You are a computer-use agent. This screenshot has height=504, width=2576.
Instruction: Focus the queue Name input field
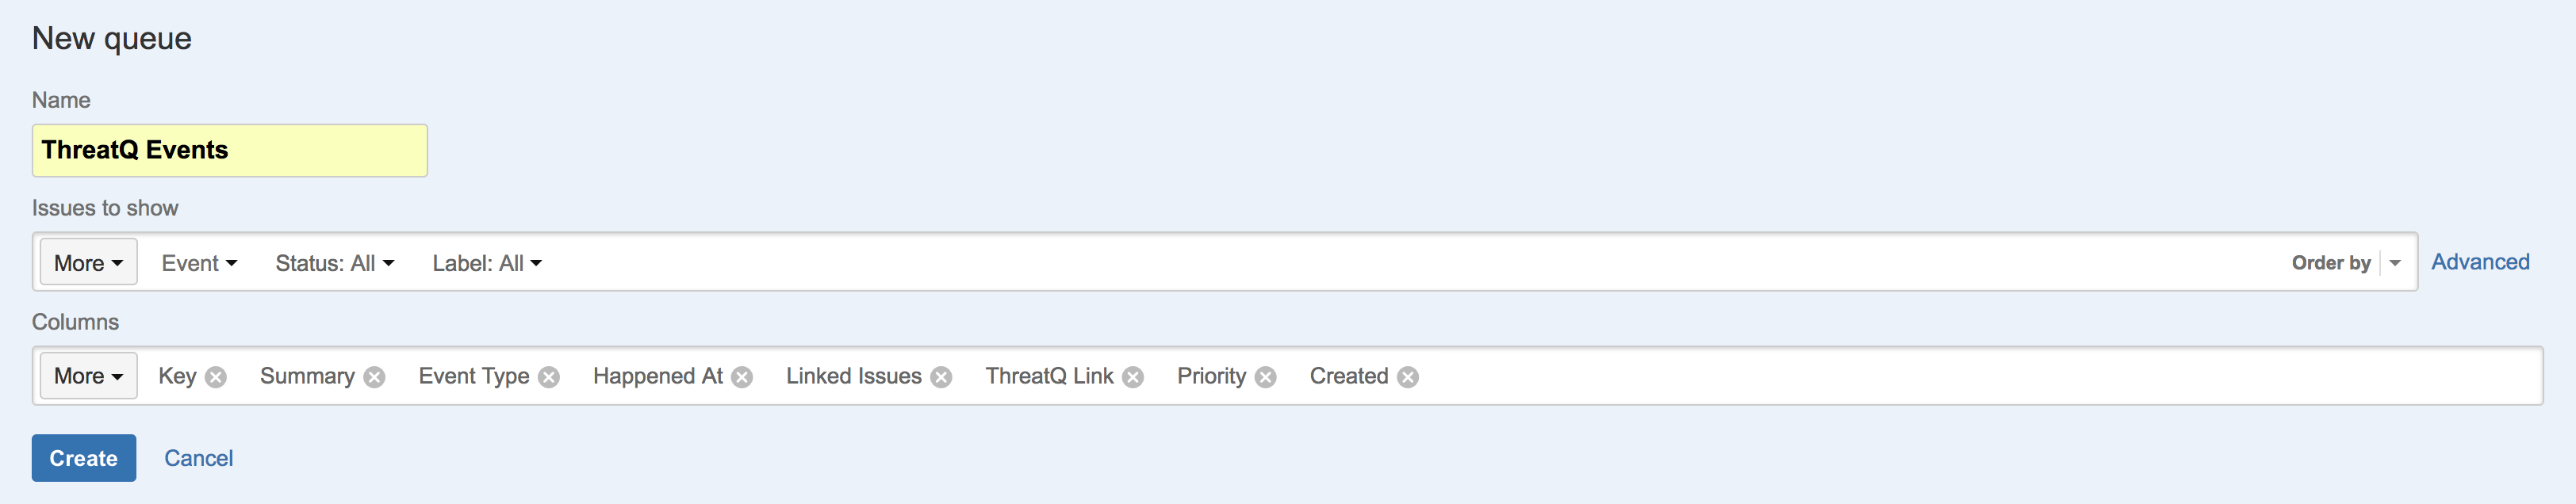coord(230,151)
